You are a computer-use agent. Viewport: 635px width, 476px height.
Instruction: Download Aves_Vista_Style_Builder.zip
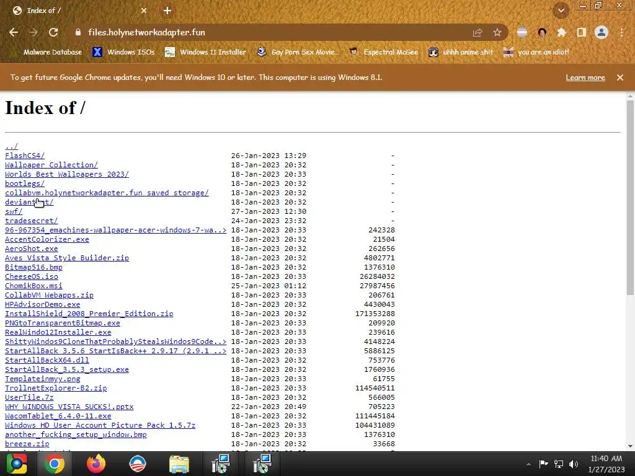(x=67, y=258)
